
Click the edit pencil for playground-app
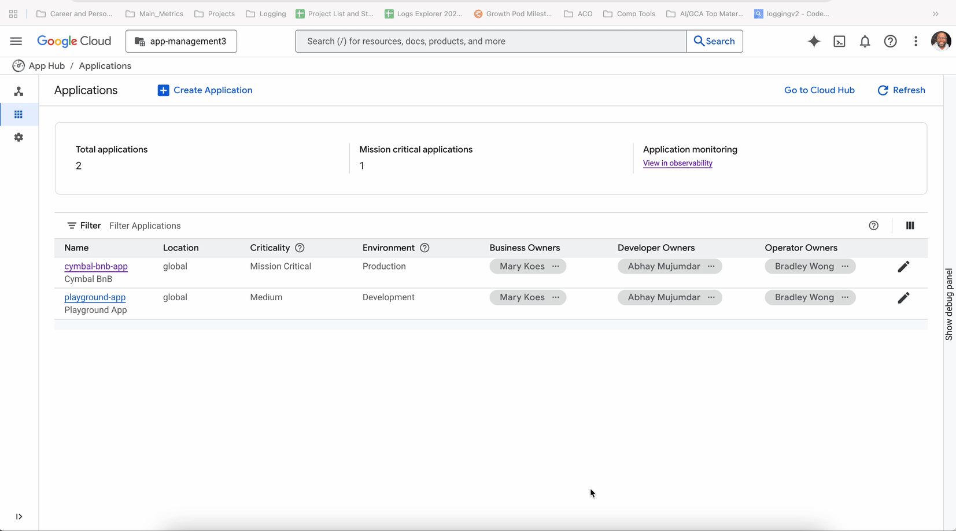(x=903, y=298)
